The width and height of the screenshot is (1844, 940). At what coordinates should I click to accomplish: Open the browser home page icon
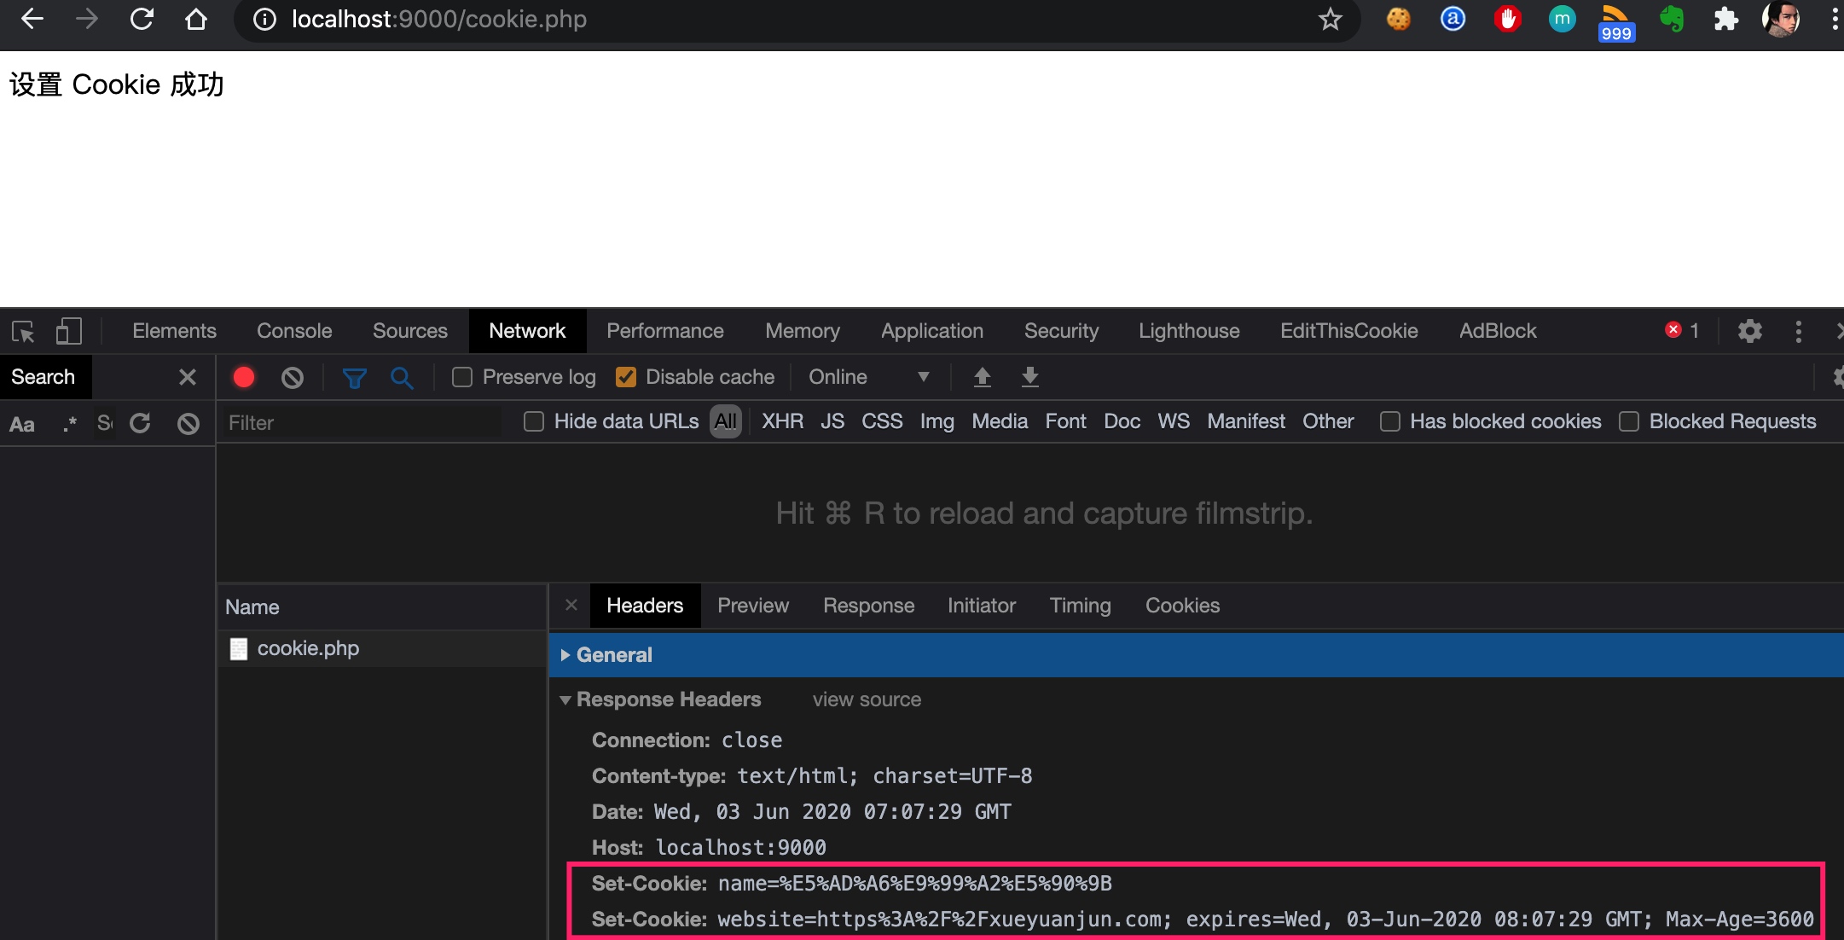pos(196,19)
